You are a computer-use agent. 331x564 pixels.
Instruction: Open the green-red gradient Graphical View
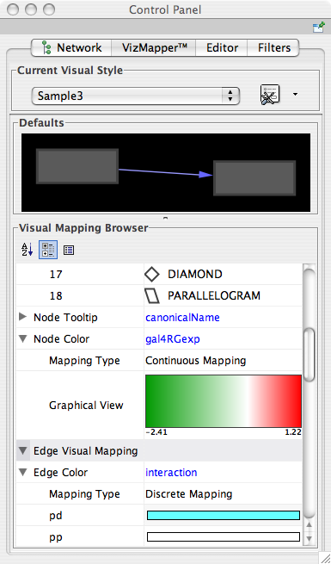tap(224, 401)
